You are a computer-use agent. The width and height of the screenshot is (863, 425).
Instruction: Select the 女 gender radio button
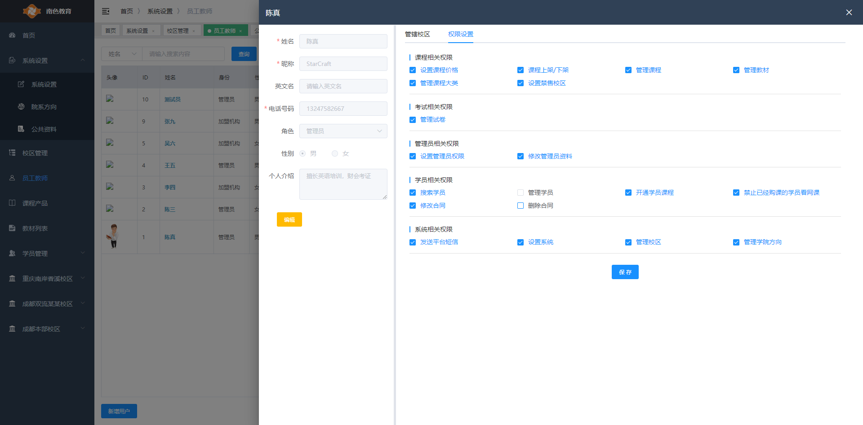pyautogui.click(x=335, y=153)
